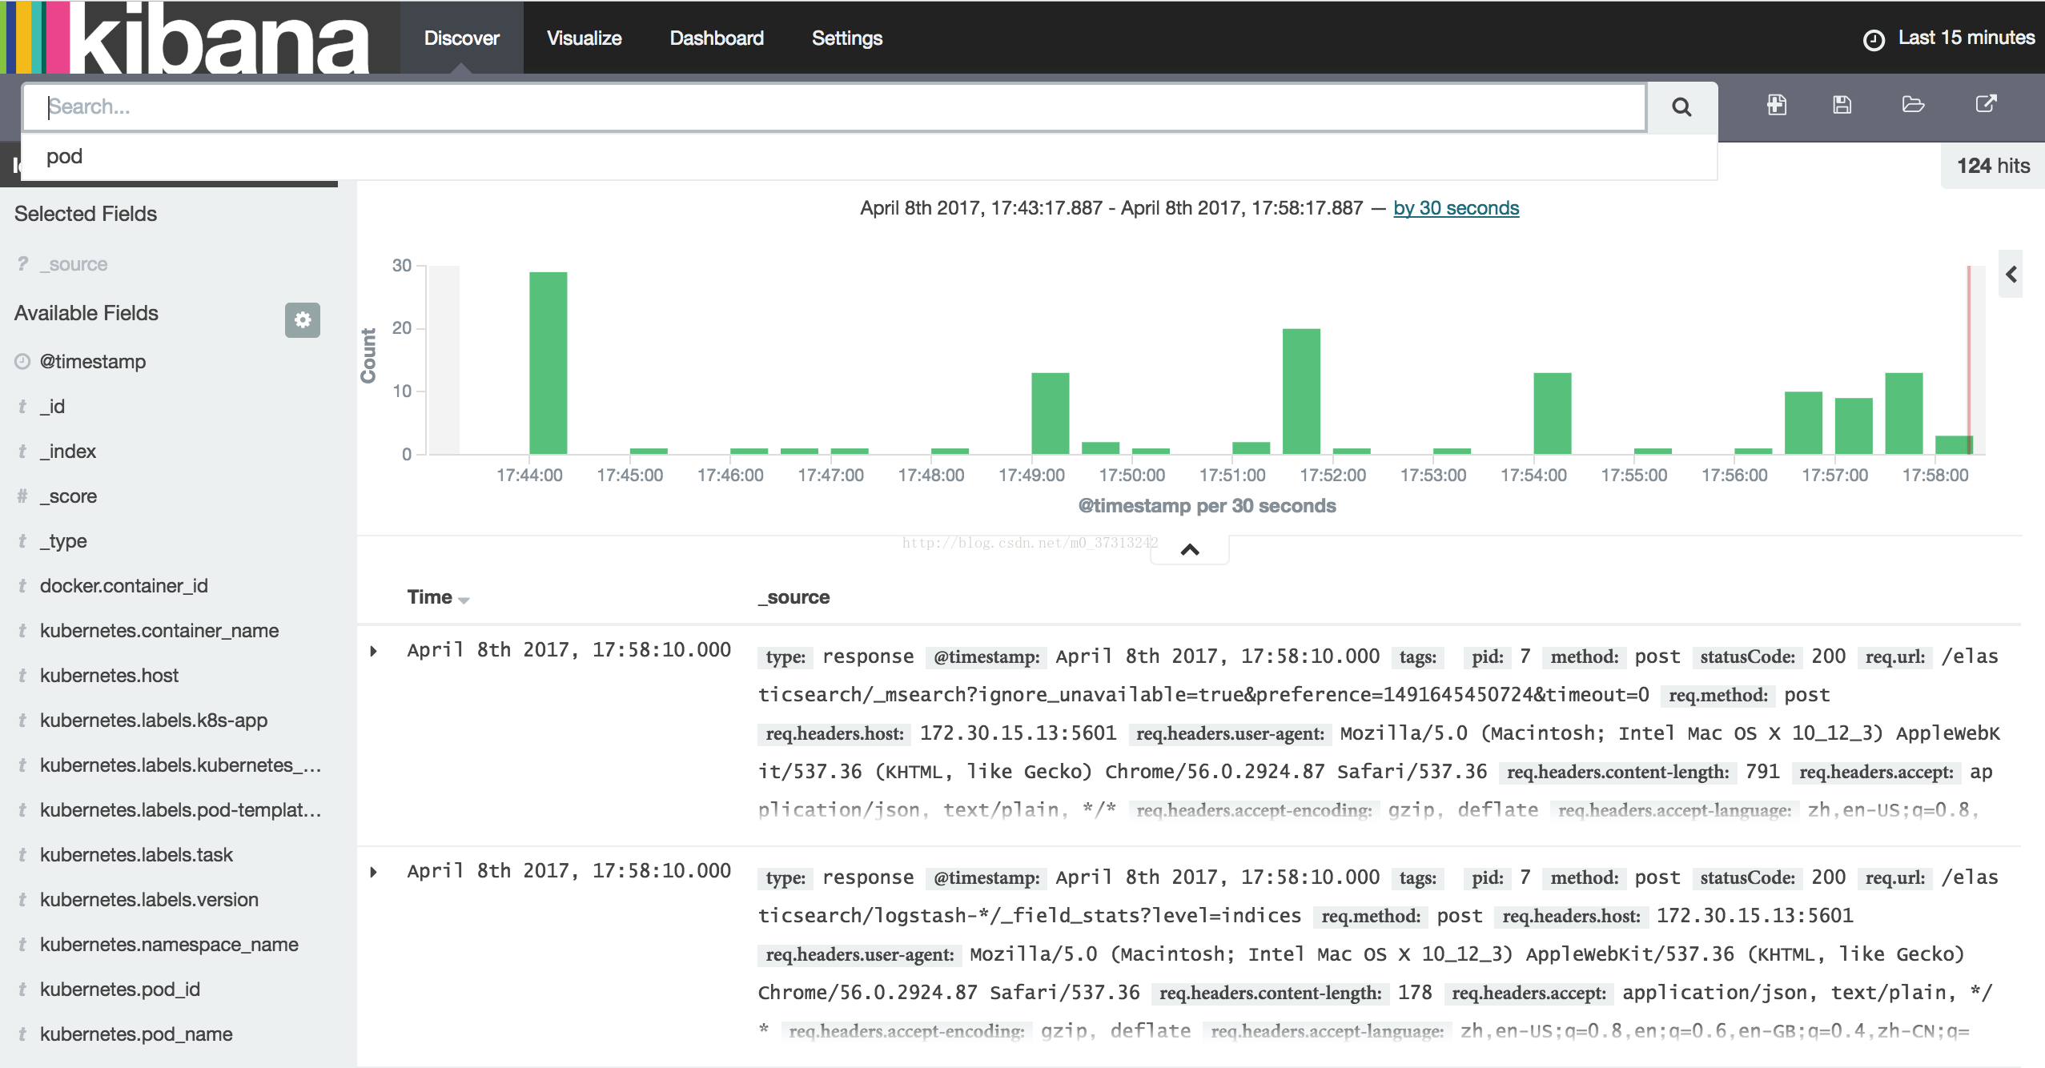Select the kubernetes.labels.version field

click(149, 900)
